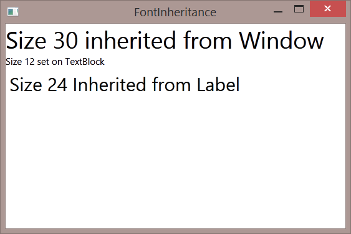351x234 pixels.
Task: Click the number 12 in small line
Action: pyautogui.click(x=29, y=62)
